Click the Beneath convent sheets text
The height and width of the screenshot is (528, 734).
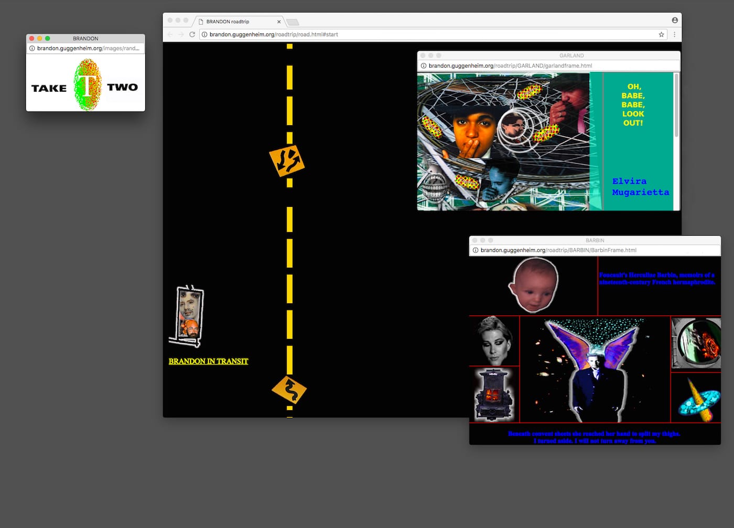(595, 437)
